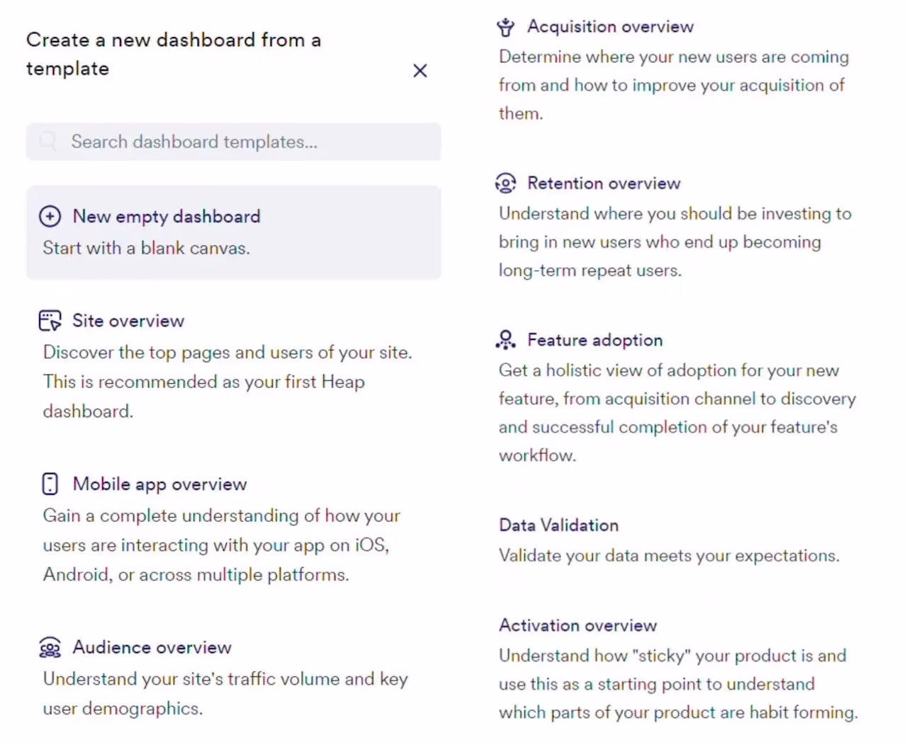Choose the Site overview template title
Viewport: 907px width, 745px height.
[128, 321]
